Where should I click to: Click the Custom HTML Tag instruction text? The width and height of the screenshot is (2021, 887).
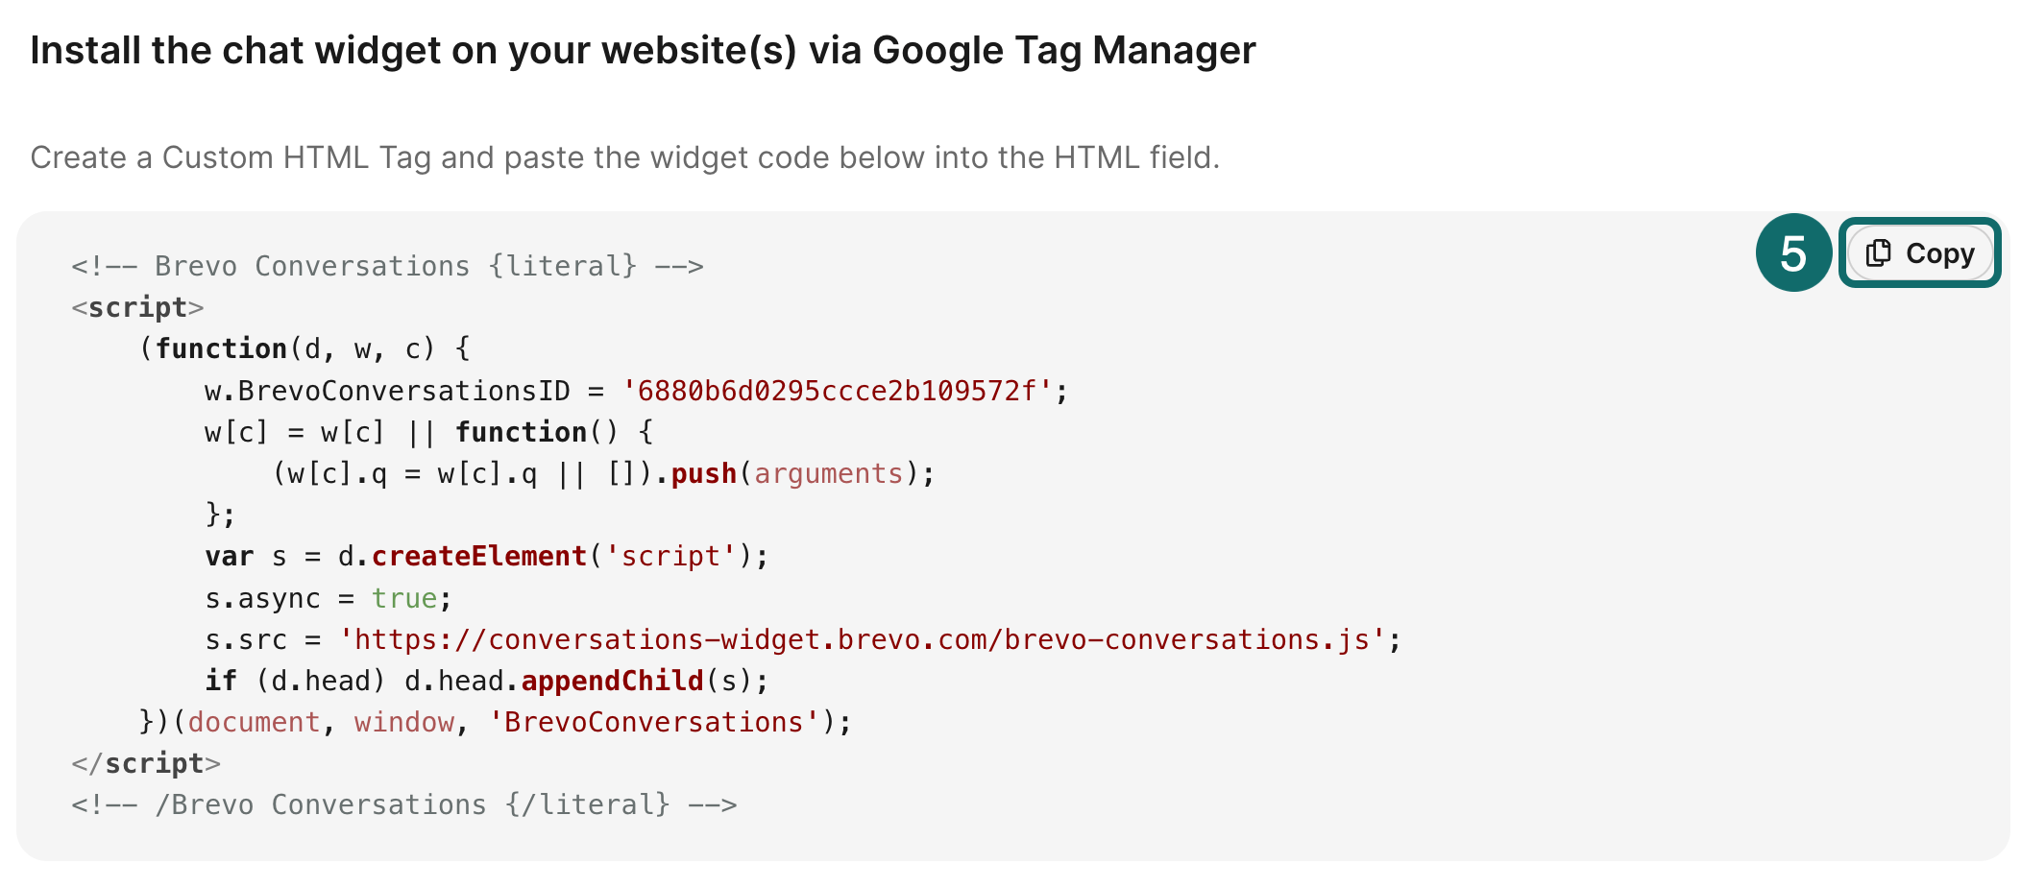pos(625,157)
